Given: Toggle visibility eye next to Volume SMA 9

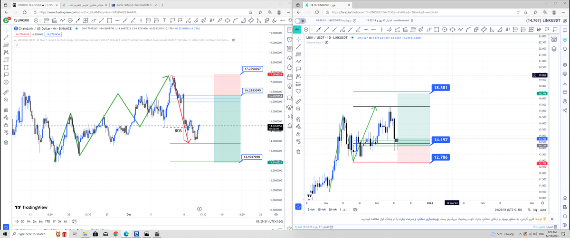Looking at the screenshot, I should (x=325, y=43).
